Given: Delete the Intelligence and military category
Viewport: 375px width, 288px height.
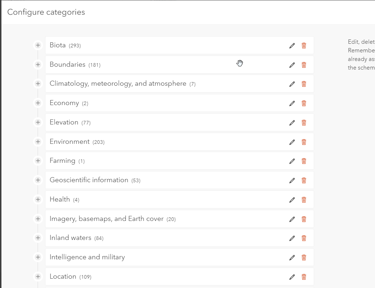Looking at the screenshot, I should click(304, 258).
